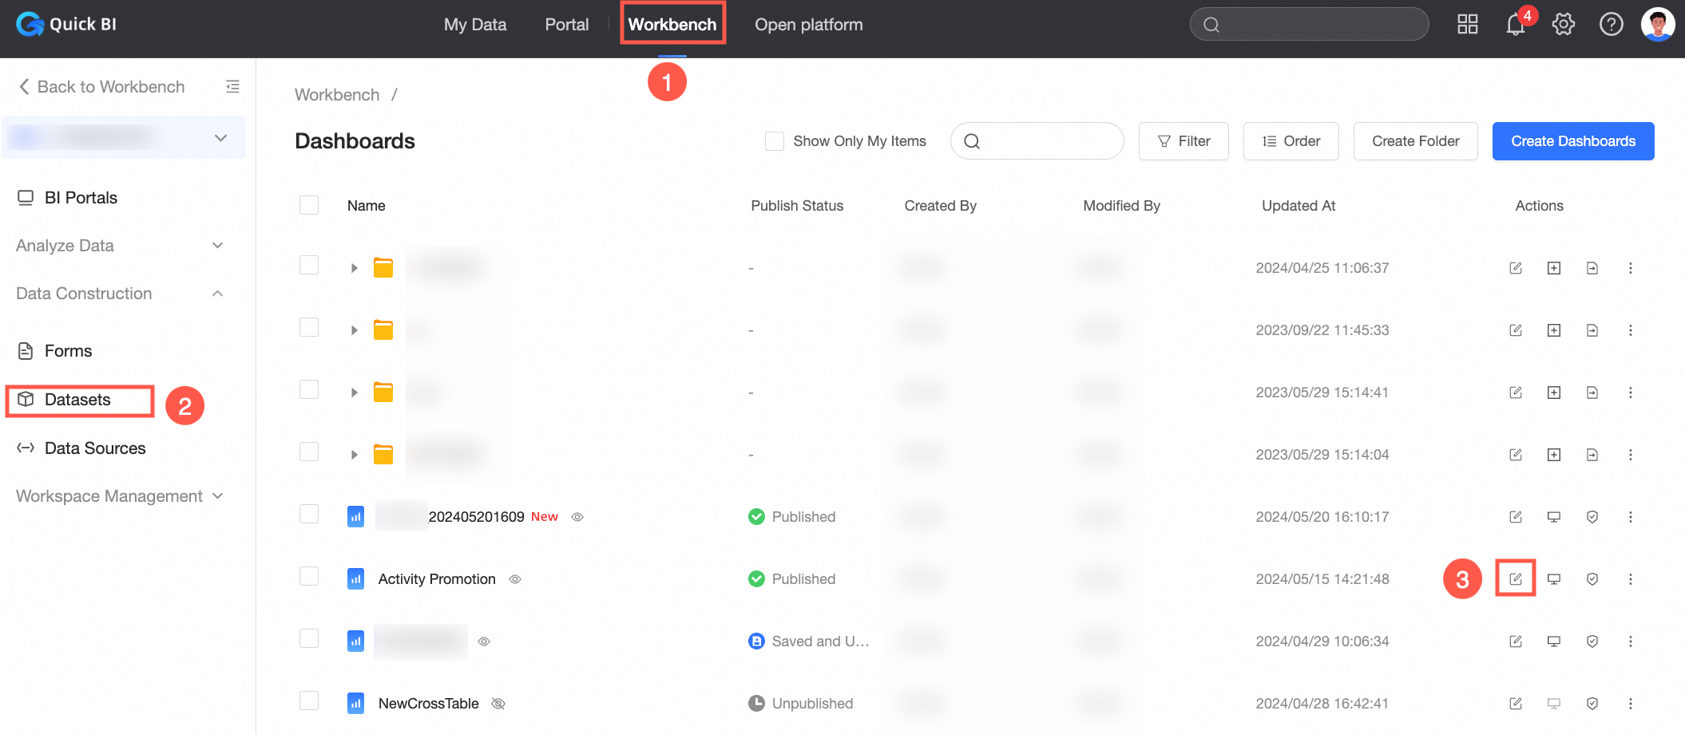Toggle hidden eye icon for NewCrossTable
Screen dimensions: 1685x734
498,704
